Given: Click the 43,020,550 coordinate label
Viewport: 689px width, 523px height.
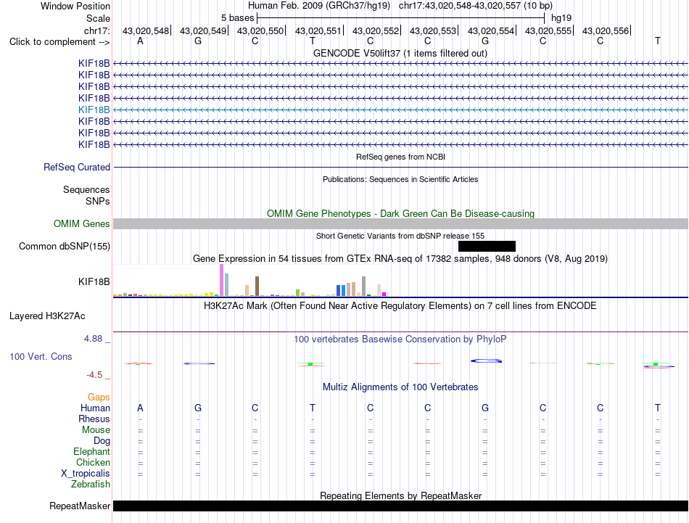Looking at the screenshot, I should [x=260, y=30].
